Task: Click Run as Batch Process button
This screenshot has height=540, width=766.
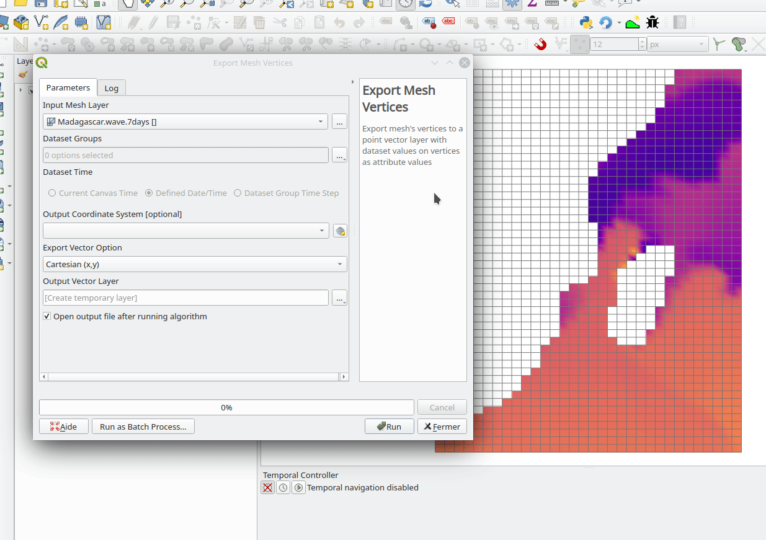Action: point(143,427)
